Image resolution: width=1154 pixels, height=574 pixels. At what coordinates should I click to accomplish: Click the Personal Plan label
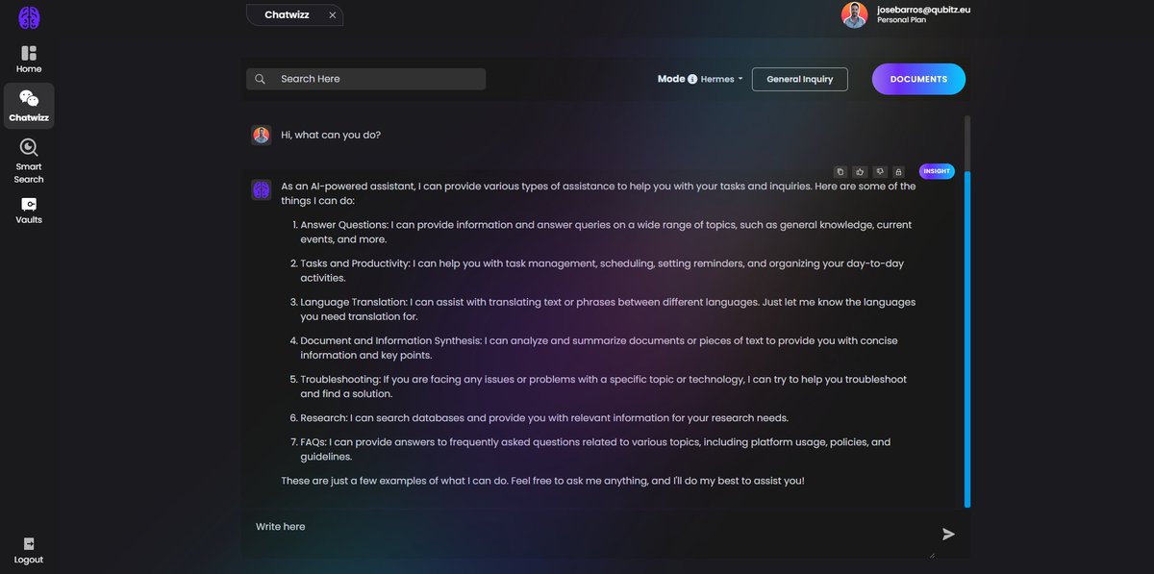901,20
